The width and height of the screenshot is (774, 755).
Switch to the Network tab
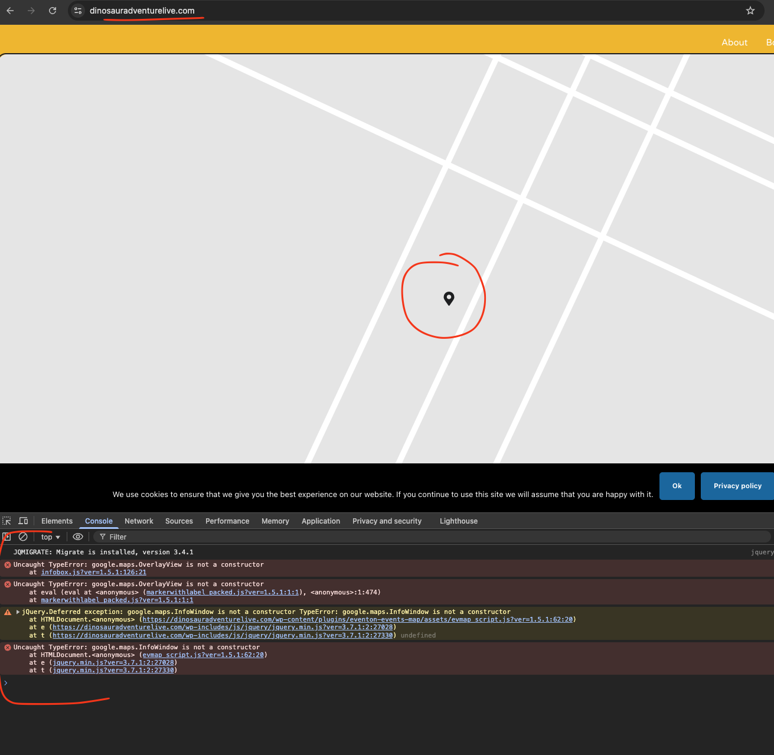click(139, 521)
